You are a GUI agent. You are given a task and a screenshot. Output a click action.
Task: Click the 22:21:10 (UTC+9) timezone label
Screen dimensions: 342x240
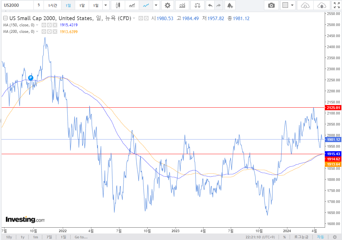pos(260,237)
